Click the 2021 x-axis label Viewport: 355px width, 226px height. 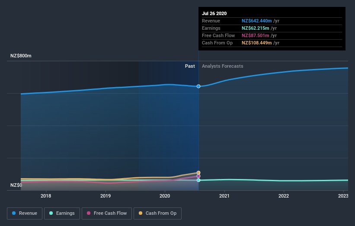[224, 196]
